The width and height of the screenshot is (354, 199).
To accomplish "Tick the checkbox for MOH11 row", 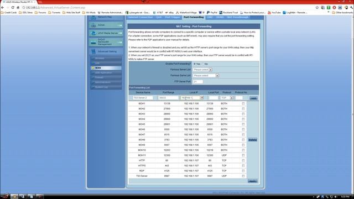I will coord(243,155).
